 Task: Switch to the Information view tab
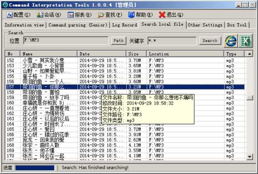[x=24, y=25]
